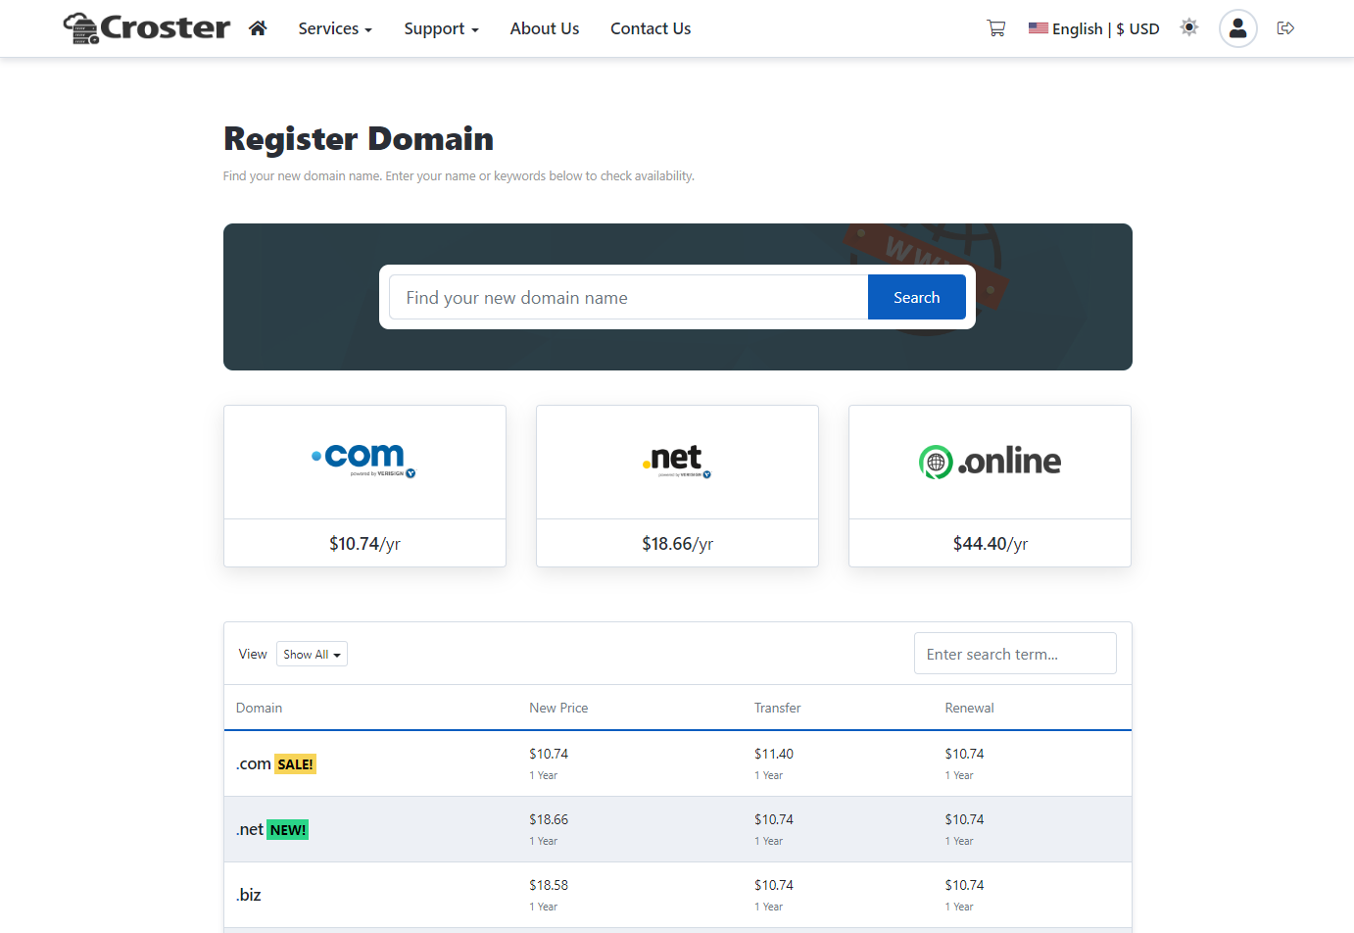Click the Croster logo
The width and height of the screenshot is (1354, 933).
click(x=147, y=27)
